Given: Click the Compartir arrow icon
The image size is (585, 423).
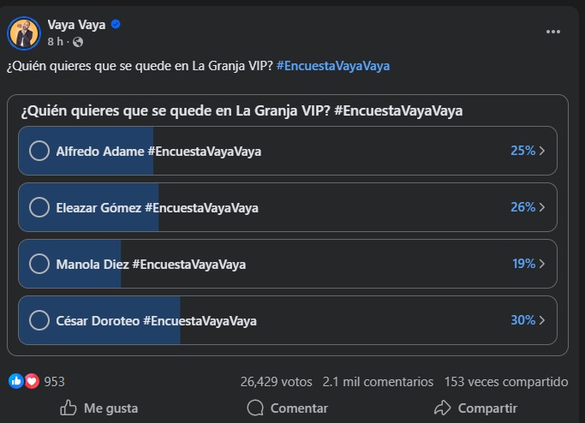Looking at the screenshot, I should click(442, 408).
